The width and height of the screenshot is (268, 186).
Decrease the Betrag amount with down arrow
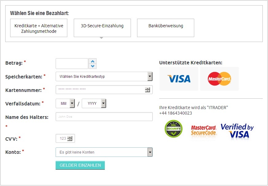coord(93,66)
